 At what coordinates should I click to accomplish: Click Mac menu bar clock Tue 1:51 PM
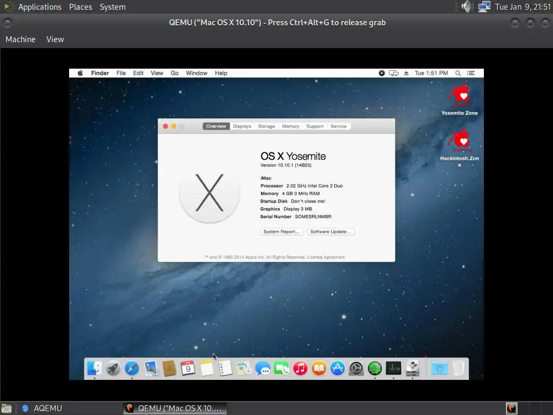[x=431, y=73]
